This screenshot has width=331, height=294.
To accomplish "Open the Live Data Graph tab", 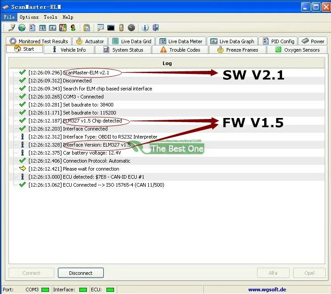I will pos(232,41).
